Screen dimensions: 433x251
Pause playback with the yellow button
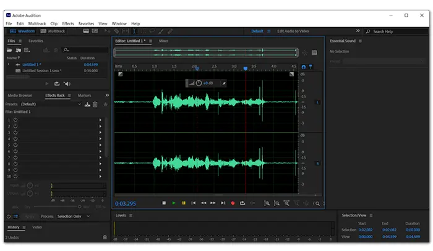[184, 203]
